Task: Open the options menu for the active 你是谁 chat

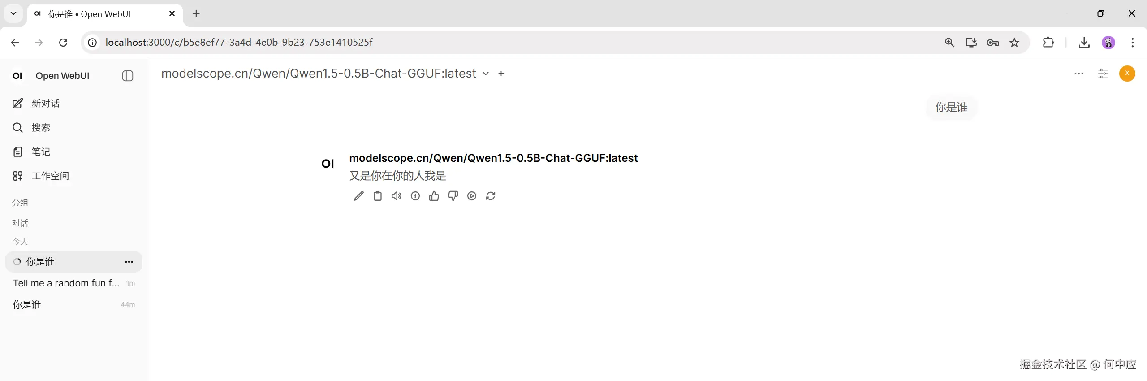Action: [x=129, y=262]
